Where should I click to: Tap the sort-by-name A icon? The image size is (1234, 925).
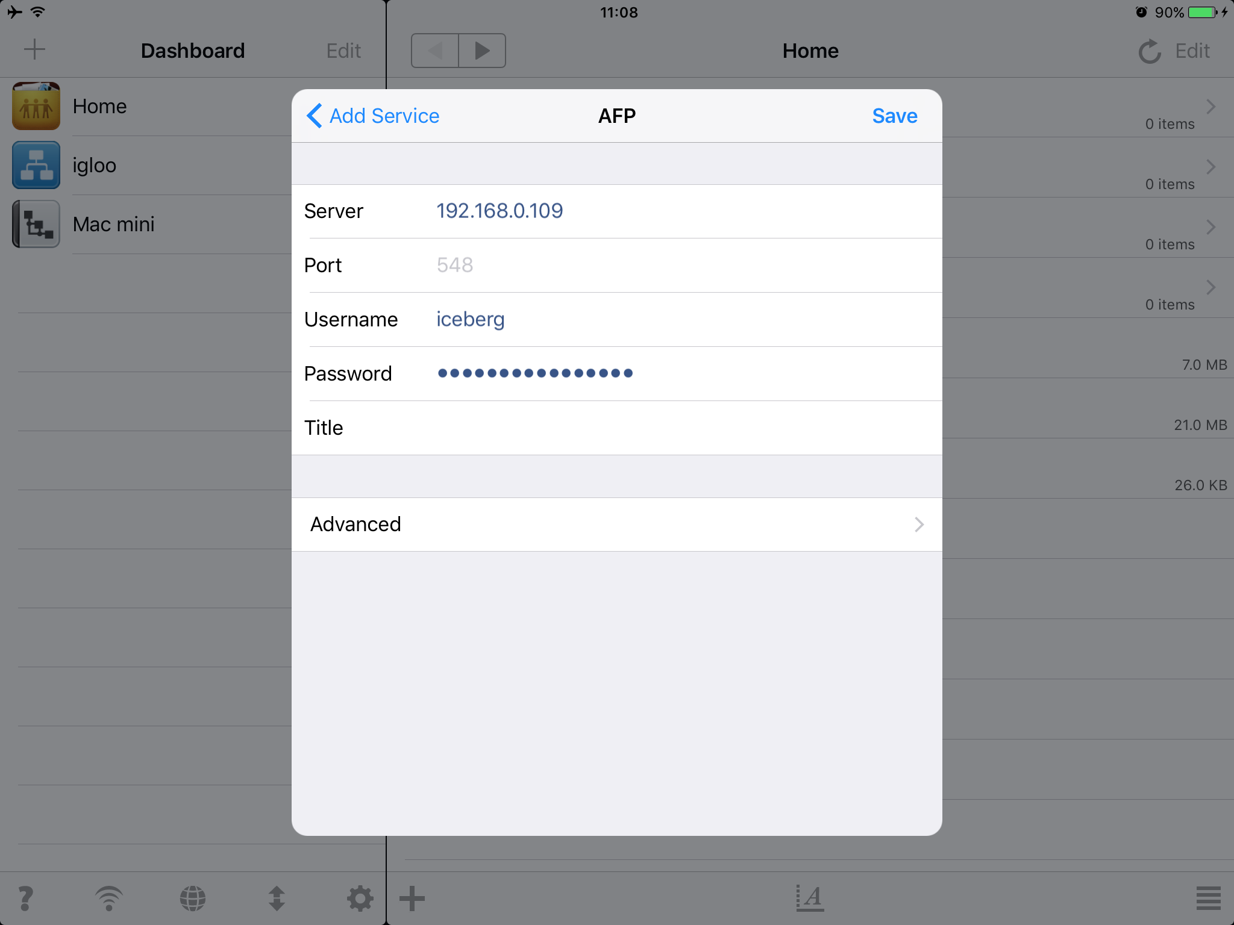click(x=810, y=899)
